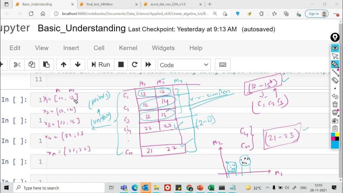Select the highlighter pen tool in annotation bar
The width and height of the screenshot is (343, 193).
click(335, 64)
